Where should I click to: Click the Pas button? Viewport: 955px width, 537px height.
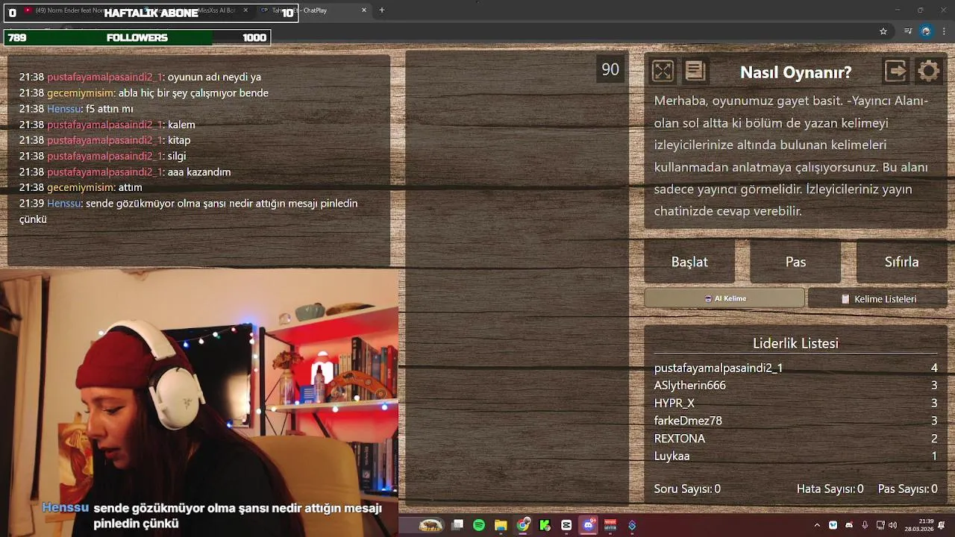(795, 262)
